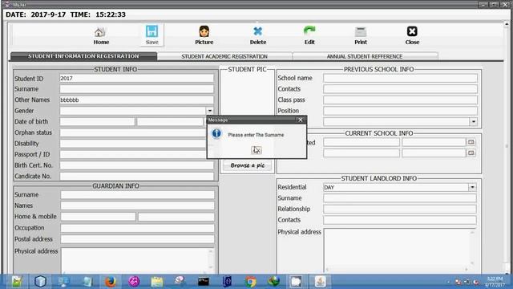
Task: Open command prompt from the taskbar
Action: pyautogui.click(x=204, y=282)
